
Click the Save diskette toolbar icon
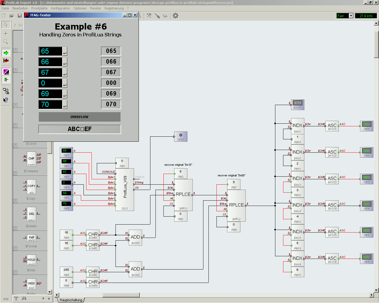click(20, 16)
